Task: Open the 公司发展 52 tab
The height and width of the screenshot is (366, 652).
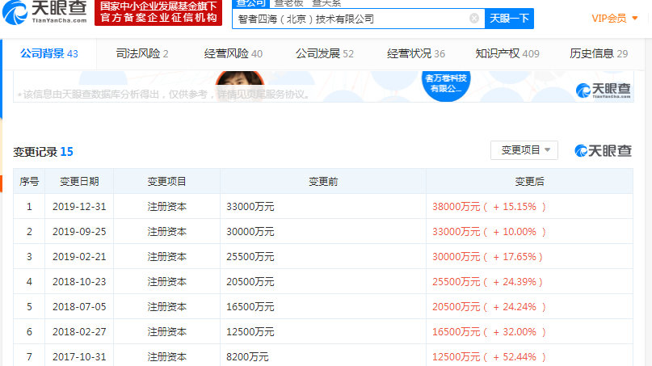Action: (325, 53)
